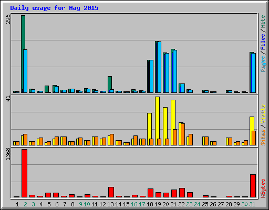Click the red KBytes bar for day 13

coord(111,192)
